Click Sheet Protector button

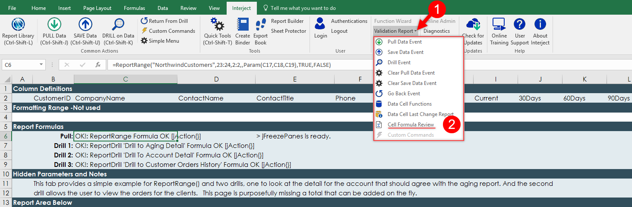[288, 31]
